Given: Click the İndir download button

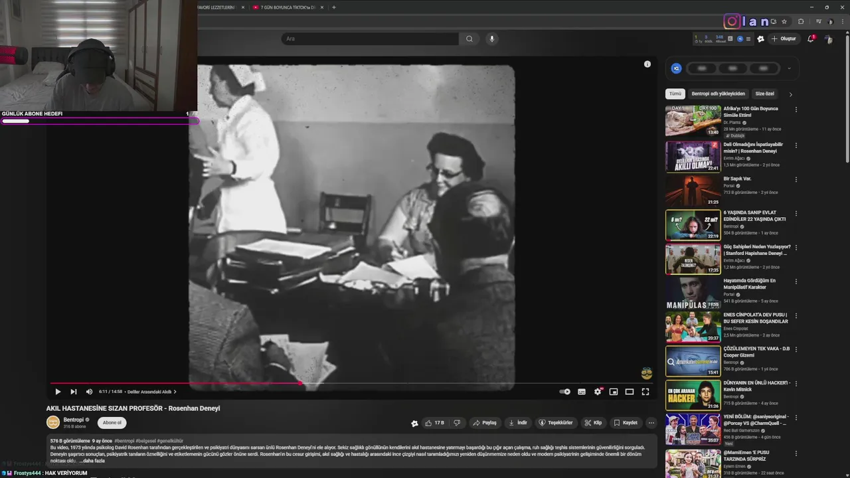Looking at the screenshot, I should click(518, 423).
